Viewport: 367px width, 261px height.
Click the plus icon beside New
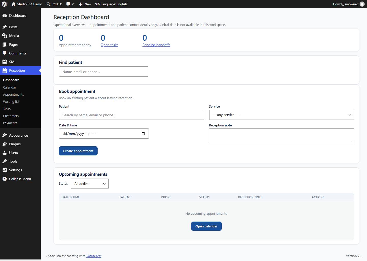81,4
